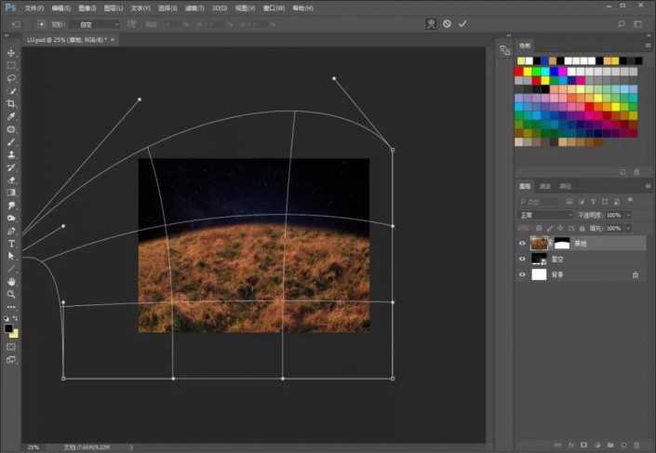This screenshot has width=656, height=453.
Task: Click the 草地 layer mask thumbnail
Action: [562, 243]
